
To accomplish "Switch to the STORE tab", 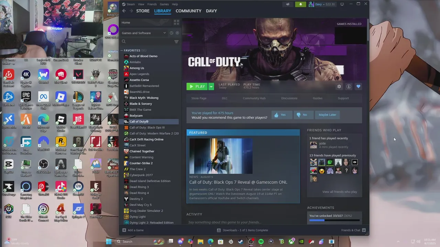I will pyautogui.click(x=143, y=11).
